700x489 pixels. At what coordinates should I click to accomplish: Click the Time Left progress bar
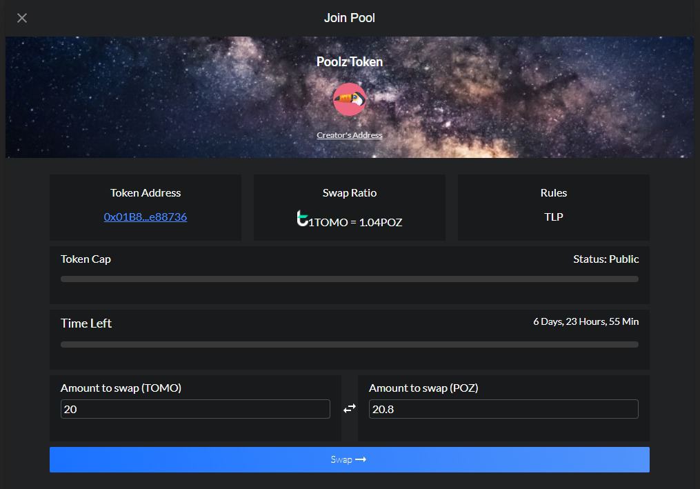[350, 344]
